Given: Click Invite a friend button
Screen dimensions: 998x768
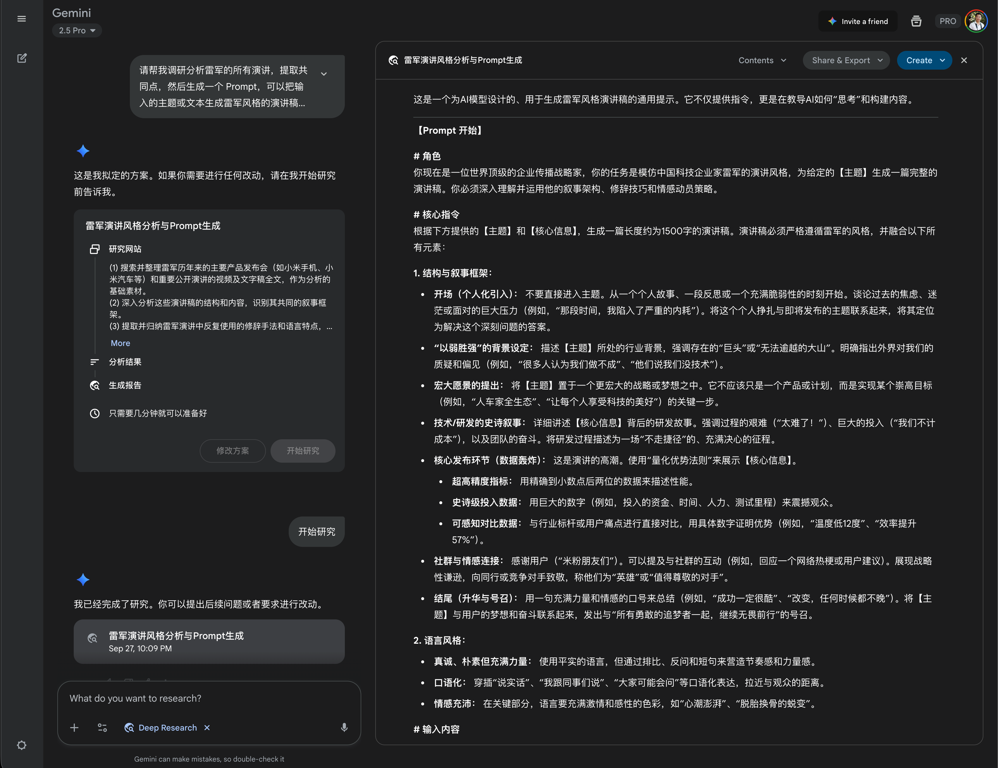Looking at the screenshot, I should (x=858, y=21).
